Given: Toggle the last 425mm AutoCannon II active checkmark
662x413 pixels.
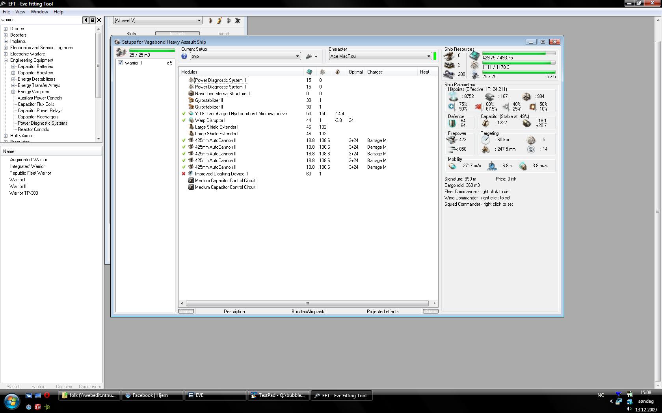Looking at the screenshot, I should coord(184,167).
